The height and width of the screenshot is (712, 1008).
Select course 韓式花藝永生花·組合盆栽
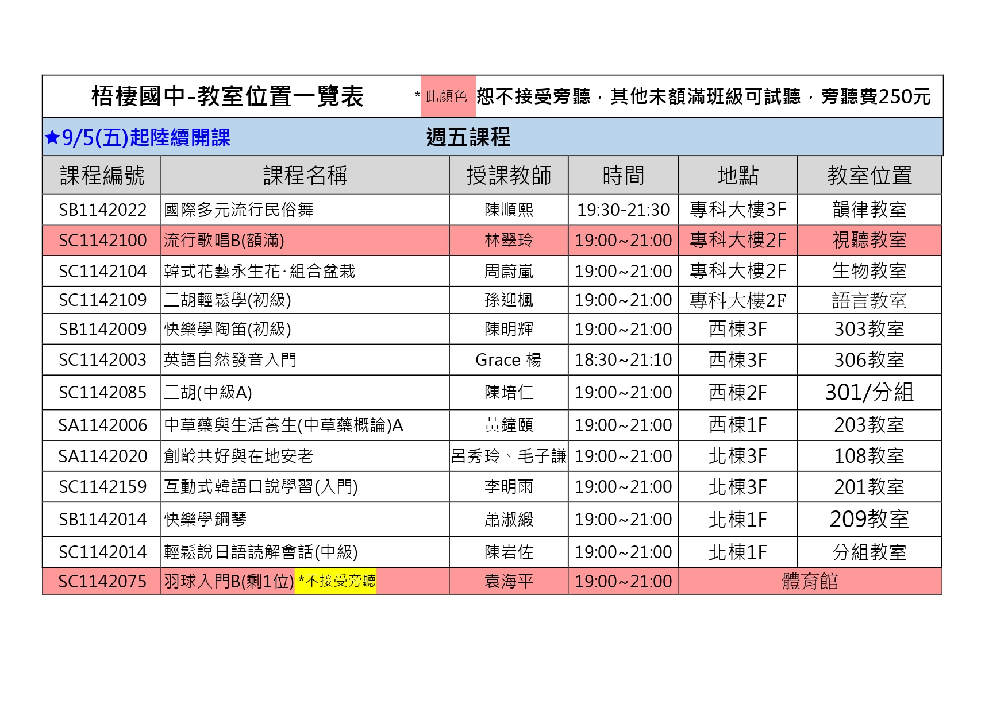pos(259,271)
